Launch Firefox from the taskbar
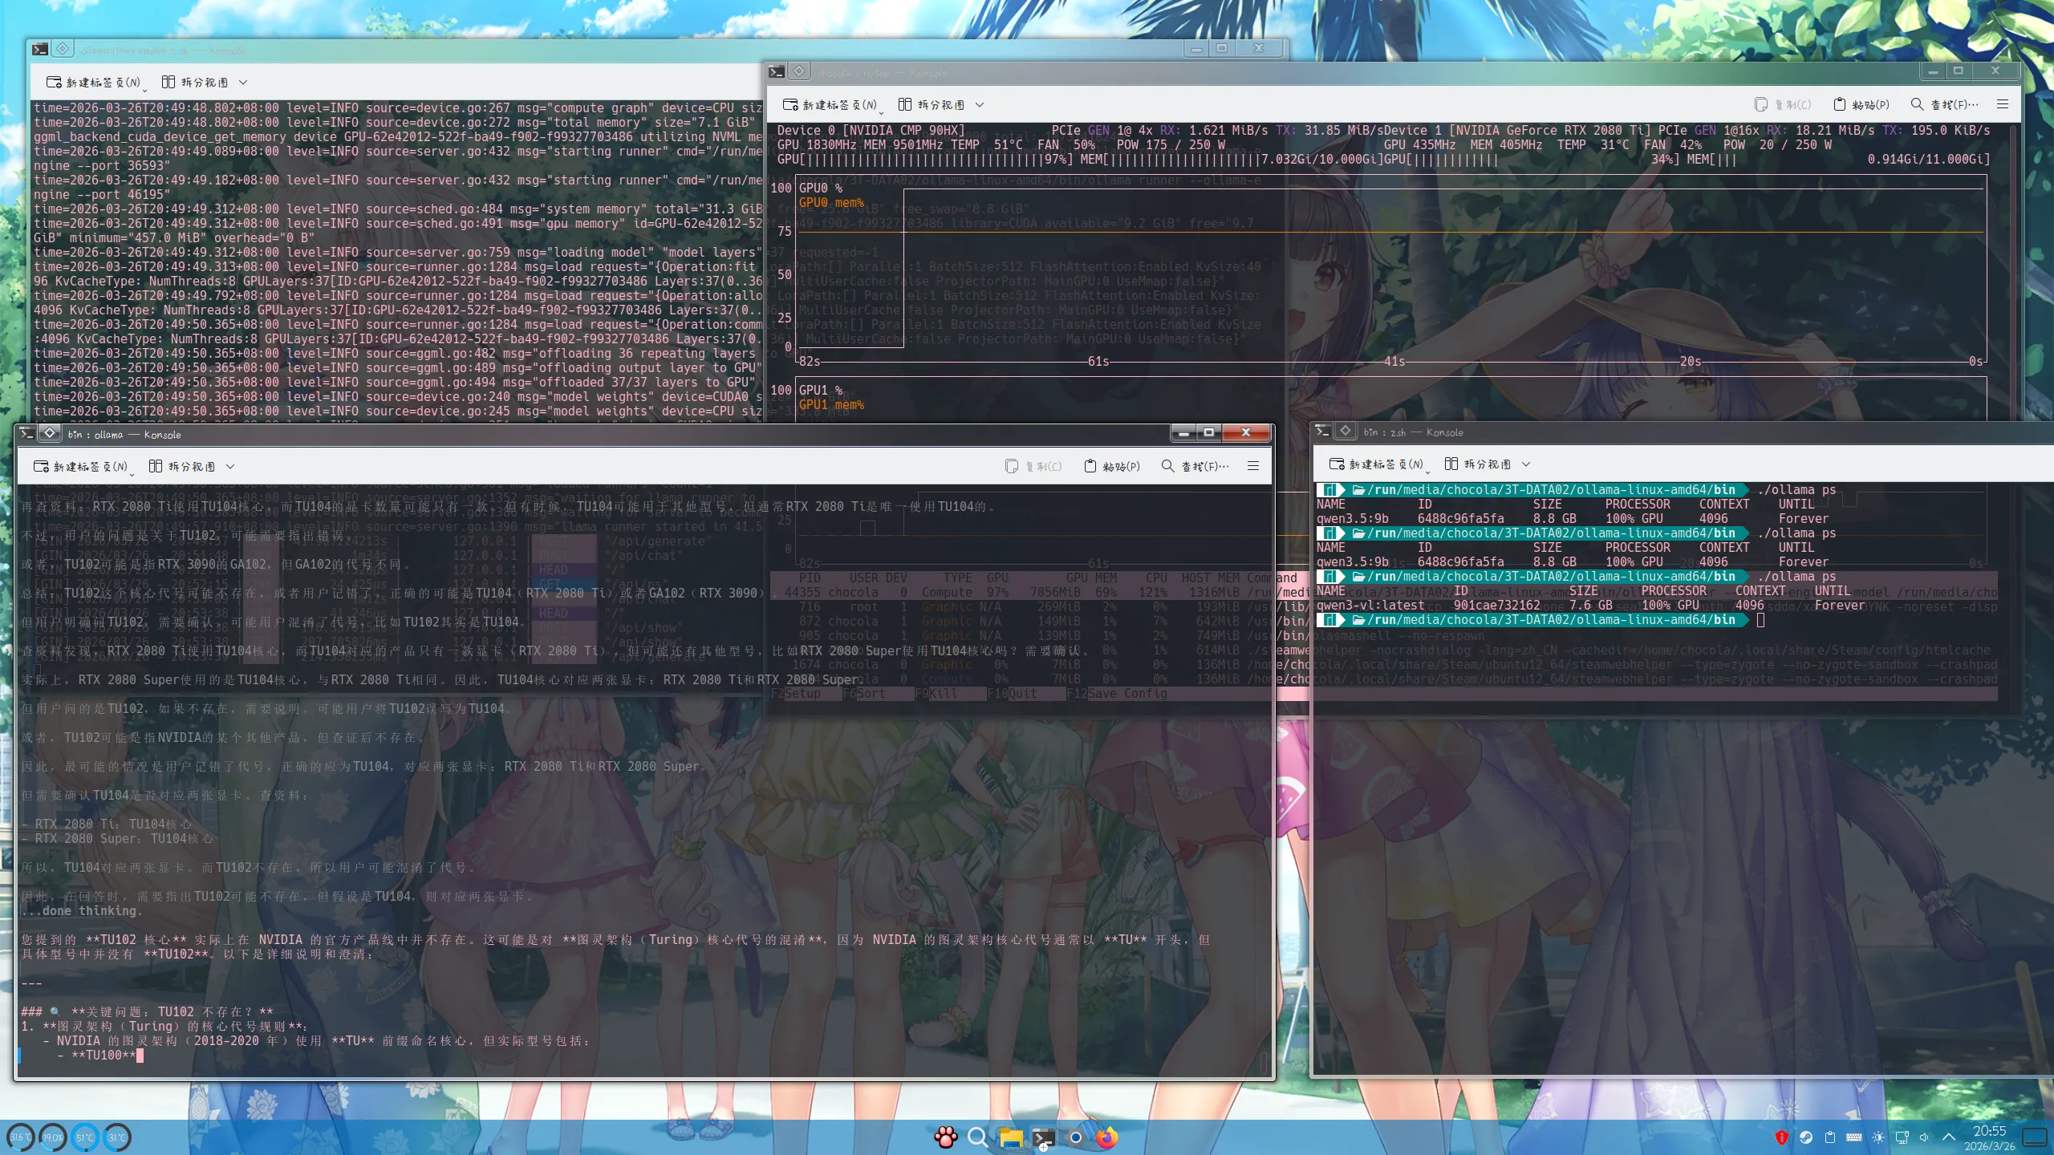2054x1155 pixels. (x=1107, y=1137)
